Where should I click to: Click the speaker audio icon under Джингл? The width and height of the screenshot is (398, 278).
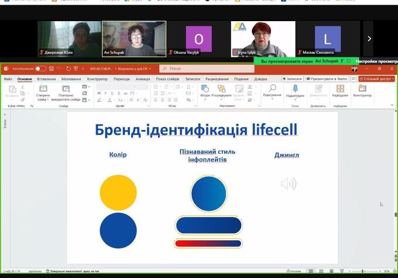point(288,184)
